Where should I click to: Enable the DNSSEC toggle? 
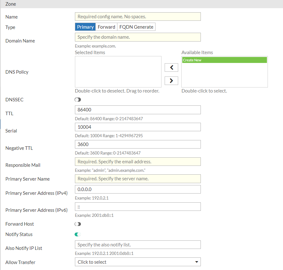(78, 99)
